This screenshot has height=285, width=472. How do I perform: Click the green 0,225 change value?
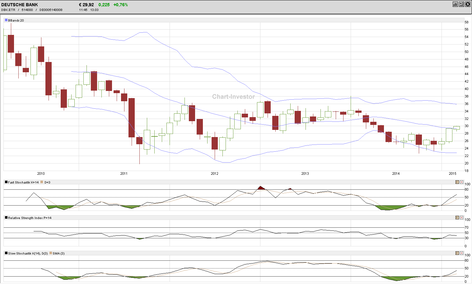click(104, 5)
